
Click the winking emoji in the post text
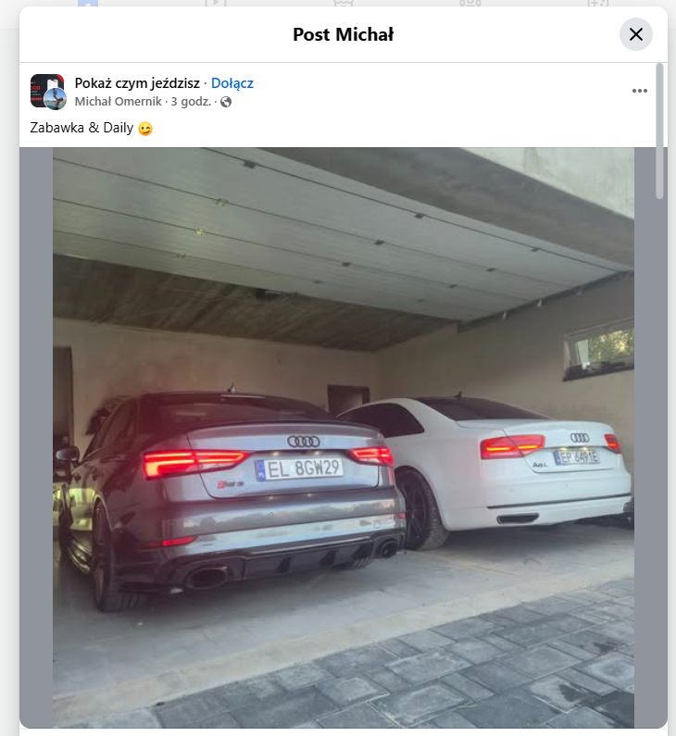coord(145,129)
